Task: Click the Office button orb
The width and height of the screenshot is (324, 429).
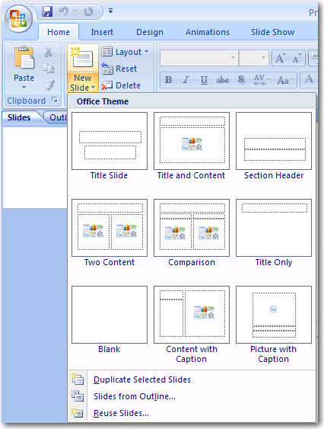Action: (x=18, y=18)
